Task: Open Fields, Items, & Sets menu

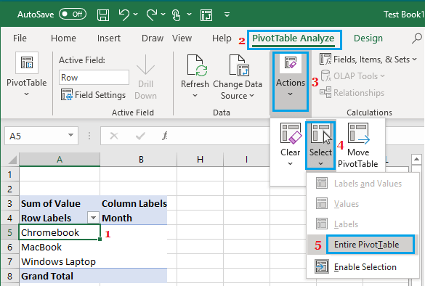Action: (368, 60)
